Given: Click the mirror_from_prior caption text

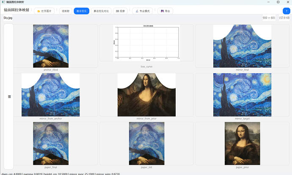Looking at the screenshot, I should [x=146, y=118].
